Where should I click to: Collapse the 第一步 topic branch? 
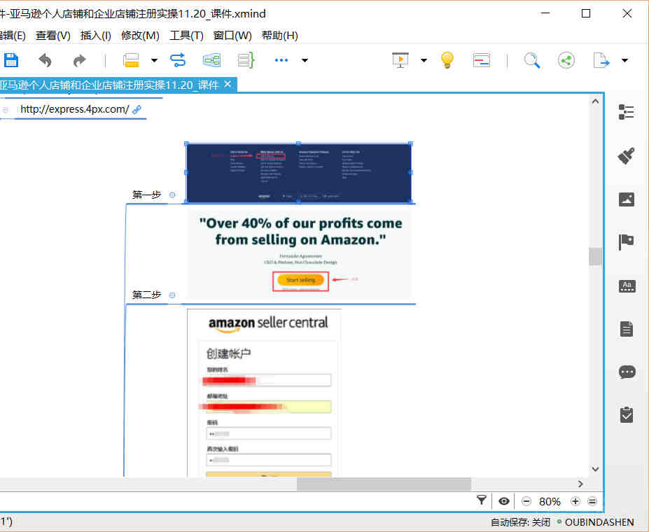click(172, 195)
